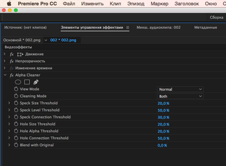Expand Hole Connection Threshold parameter

pos(9,138)
